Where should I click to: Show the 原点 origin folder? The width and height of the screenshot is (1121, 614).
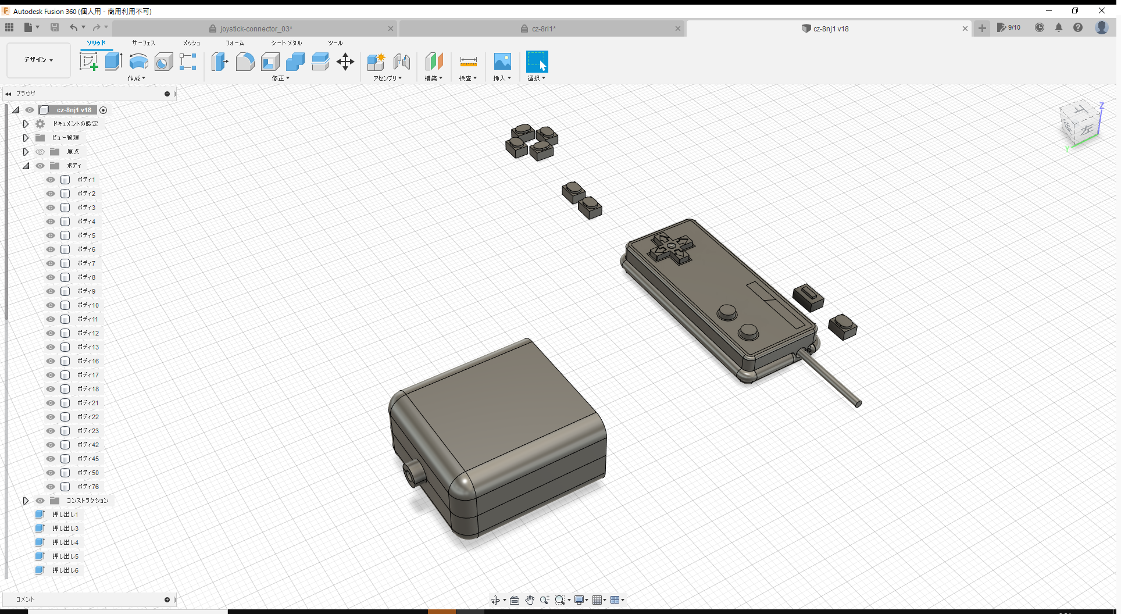pos(40,151)
